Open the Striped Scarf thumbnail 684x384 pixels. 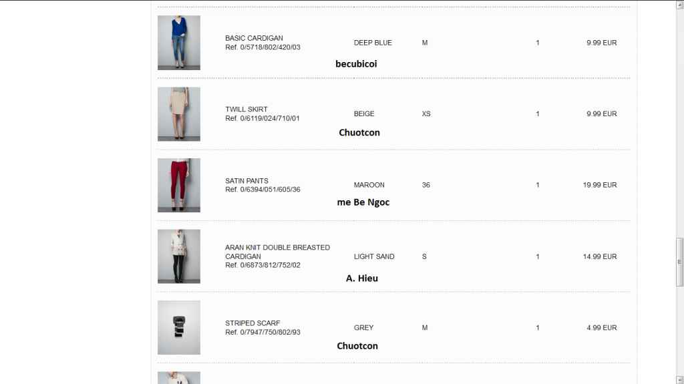[179, 327]
